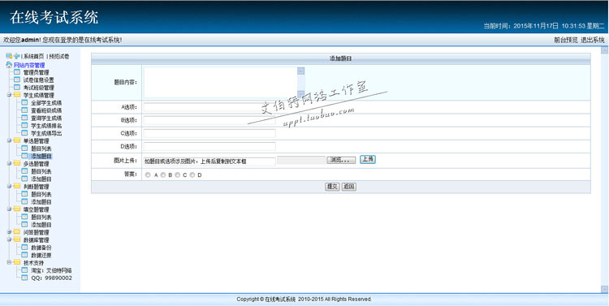
Task: Open 管理员管理 in the sidebar
Action: [x=36, y=72]
